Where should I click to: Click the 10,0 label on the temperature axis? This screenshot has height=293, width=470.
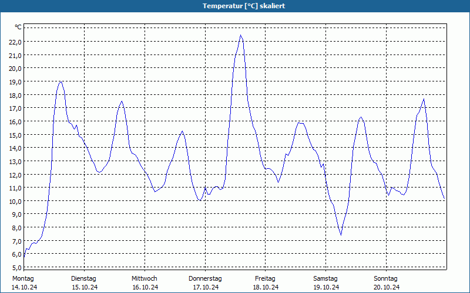(15, 201)
